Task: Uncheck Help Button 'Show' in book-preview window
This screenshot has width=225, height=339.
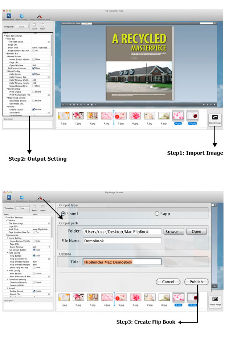Action: tap(33, 74)
